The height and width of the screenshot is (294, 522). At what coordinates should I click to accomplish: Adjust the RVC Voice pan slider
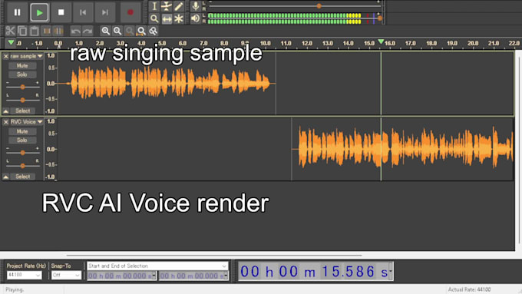(22, 166)
